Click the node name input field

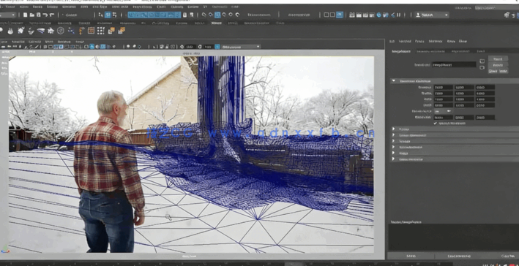tap(454, 64)
